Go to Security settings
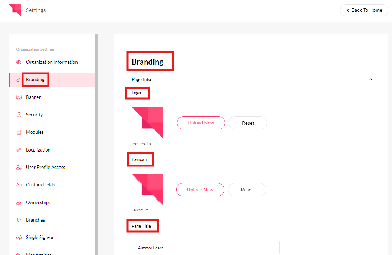The image size is (392, 255). coord(52,115)
